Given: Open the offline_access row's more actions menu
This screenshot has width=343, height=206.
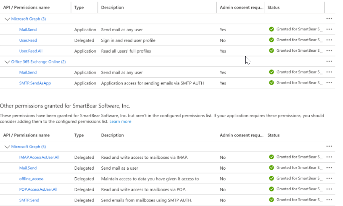Looking at the screenshot, I should point(329,179).
